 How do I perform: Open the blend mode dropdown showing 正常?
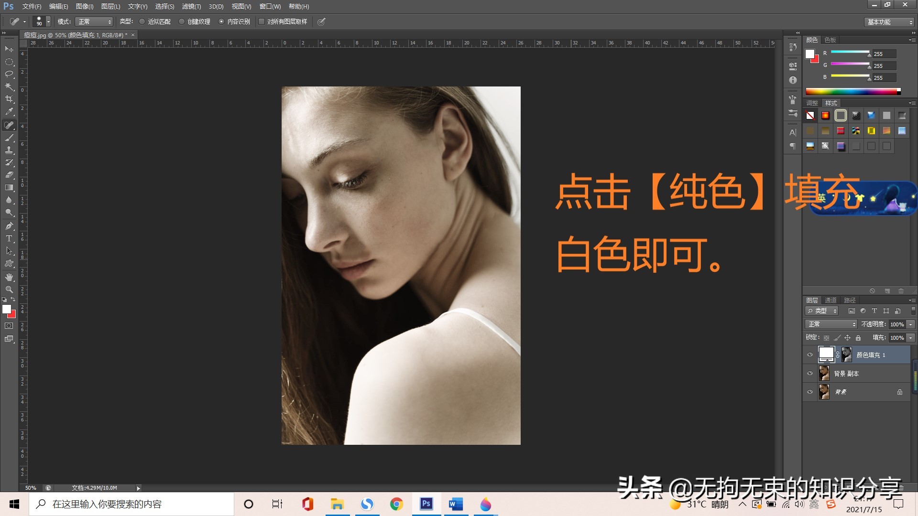(x=831, y=324)
